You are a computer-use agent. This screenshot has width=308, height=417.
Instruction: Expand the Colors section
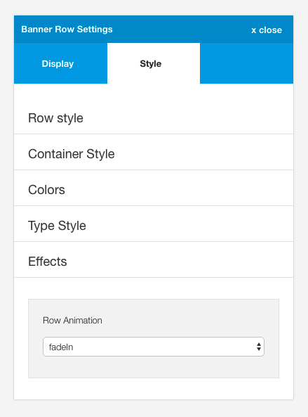154,190
